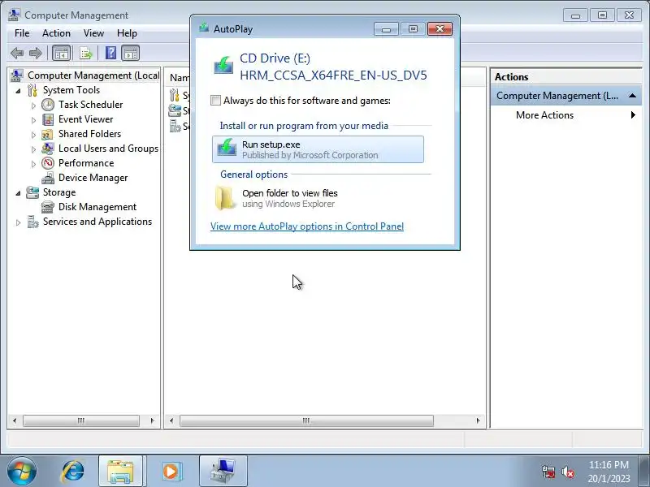This screenshot has height=487, width=650.
Task: Expand the Event Viewer node
Action: point(33,120)
